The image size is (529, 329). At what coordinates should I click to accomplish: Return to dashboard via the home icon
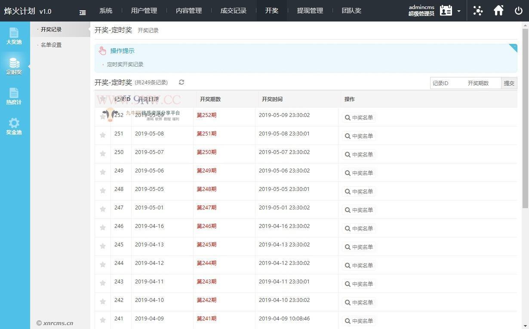(x=498, y=10)
